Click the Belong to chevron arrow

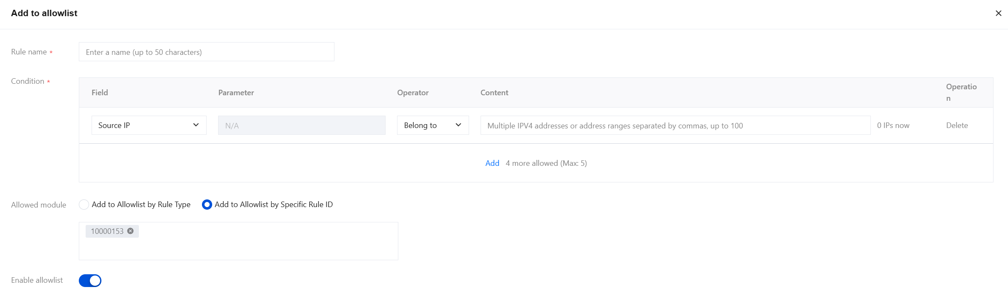[x=458, y=125]
